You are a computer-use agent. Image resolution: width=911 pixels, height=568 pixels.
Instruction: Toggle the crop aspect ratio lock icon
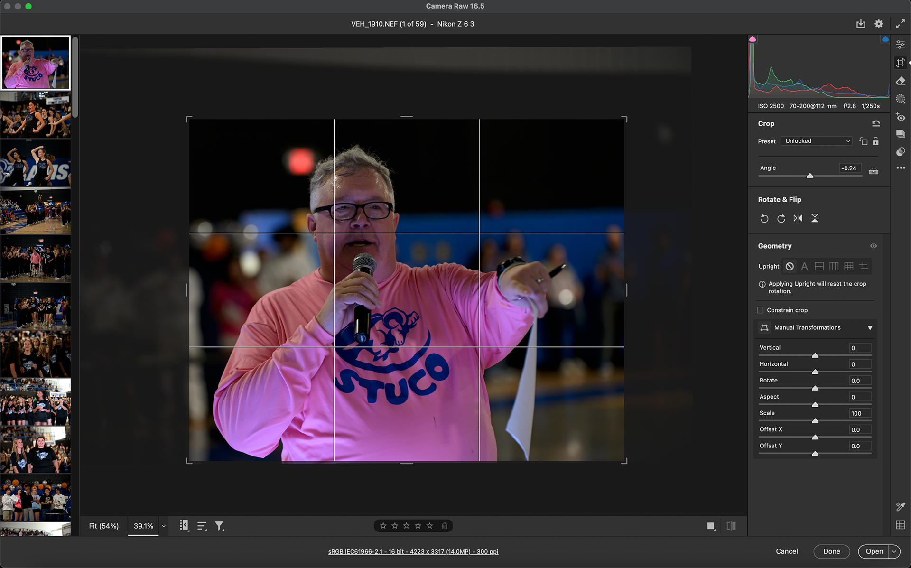click(x=876, y=141)
